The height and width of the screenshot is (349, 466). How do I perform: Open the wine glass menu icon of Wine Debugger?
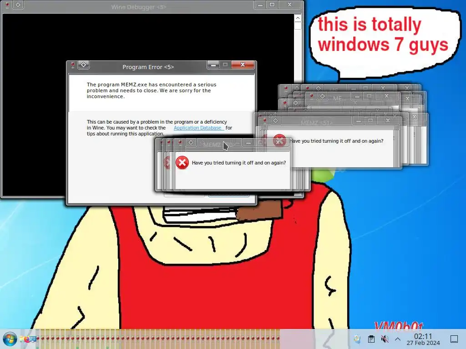click(7, 5)
